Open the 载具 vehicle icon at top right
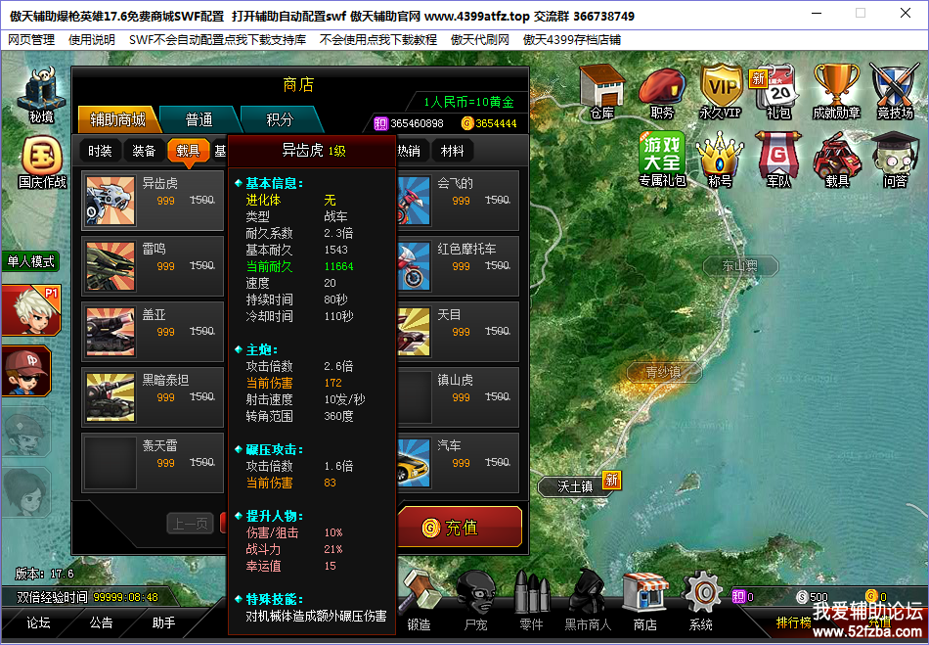This screenshot has width=929, height=645. 836,160
